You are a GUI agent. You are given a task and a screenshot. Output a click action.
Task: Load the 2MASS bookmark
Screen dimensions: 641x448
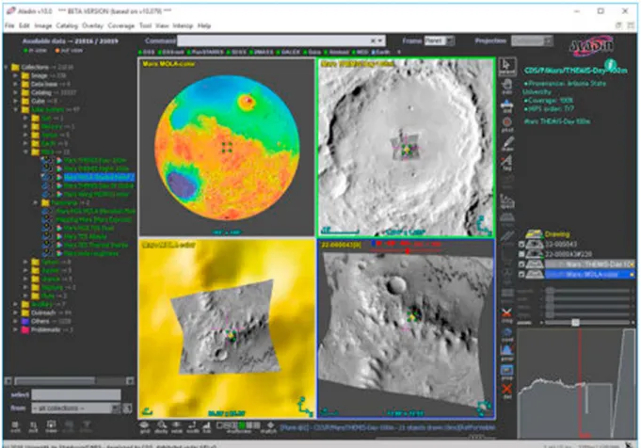262,52
